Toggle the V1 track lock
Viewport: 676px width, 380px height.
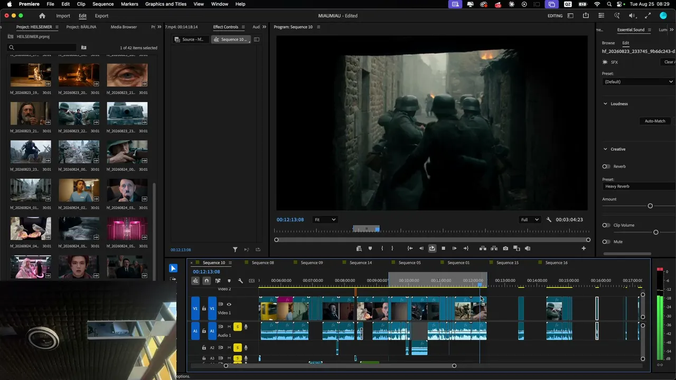[x=204, y=309]
